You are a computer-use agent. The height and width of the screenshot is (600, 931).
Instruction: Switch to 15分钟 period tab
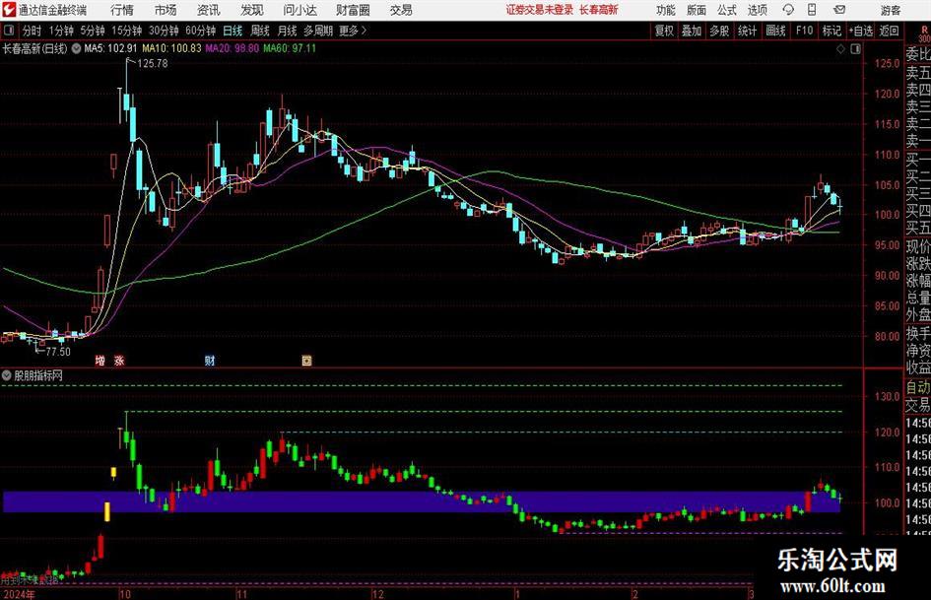[127, 31]
